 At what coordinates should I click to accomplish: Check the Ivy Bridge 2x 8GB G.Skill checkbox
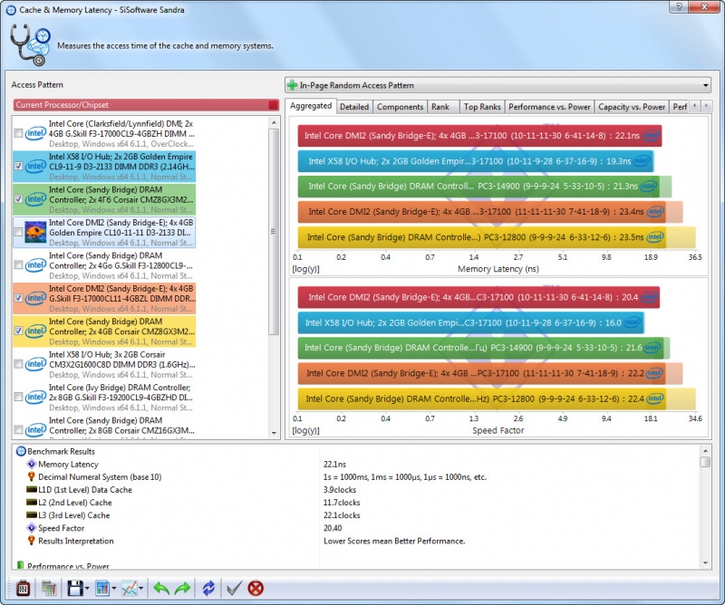[x=18, y=397]
